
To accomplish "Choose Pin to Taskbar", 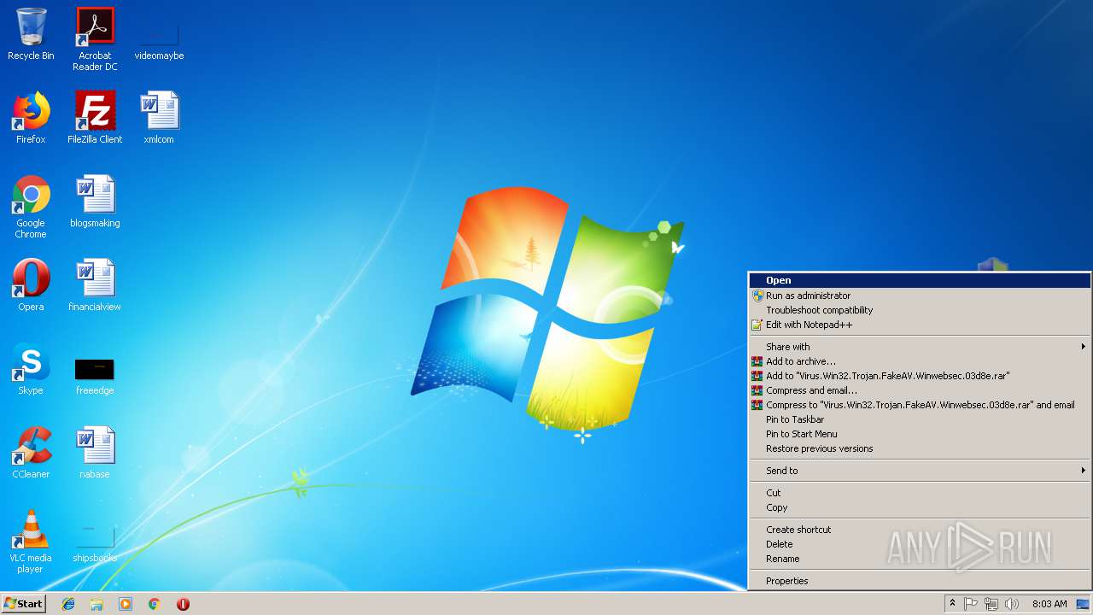I will coord(920,419).
